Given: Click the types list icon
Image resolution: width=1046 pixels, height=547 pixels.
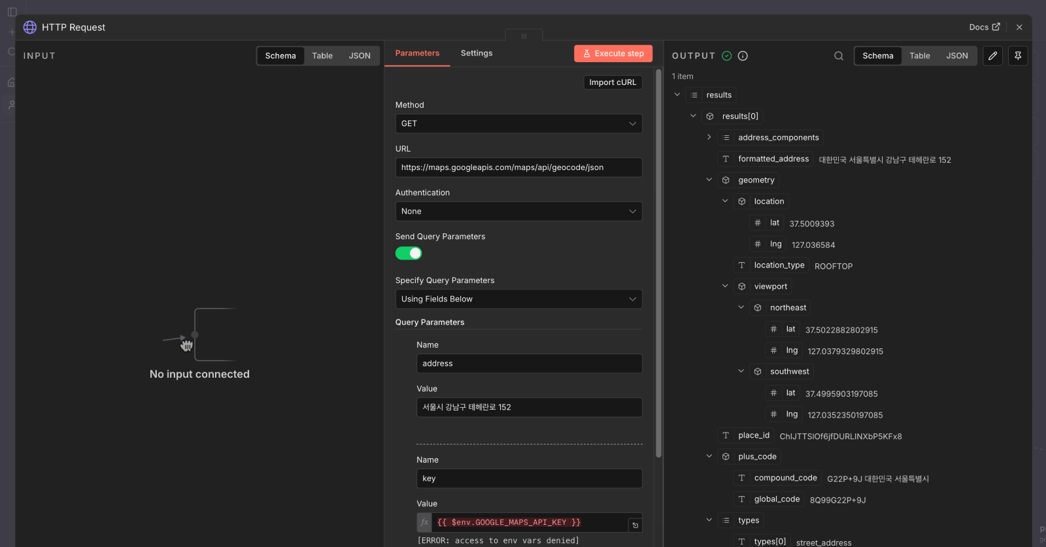Looking at the screenshot, I should click(x=726, y=520).
